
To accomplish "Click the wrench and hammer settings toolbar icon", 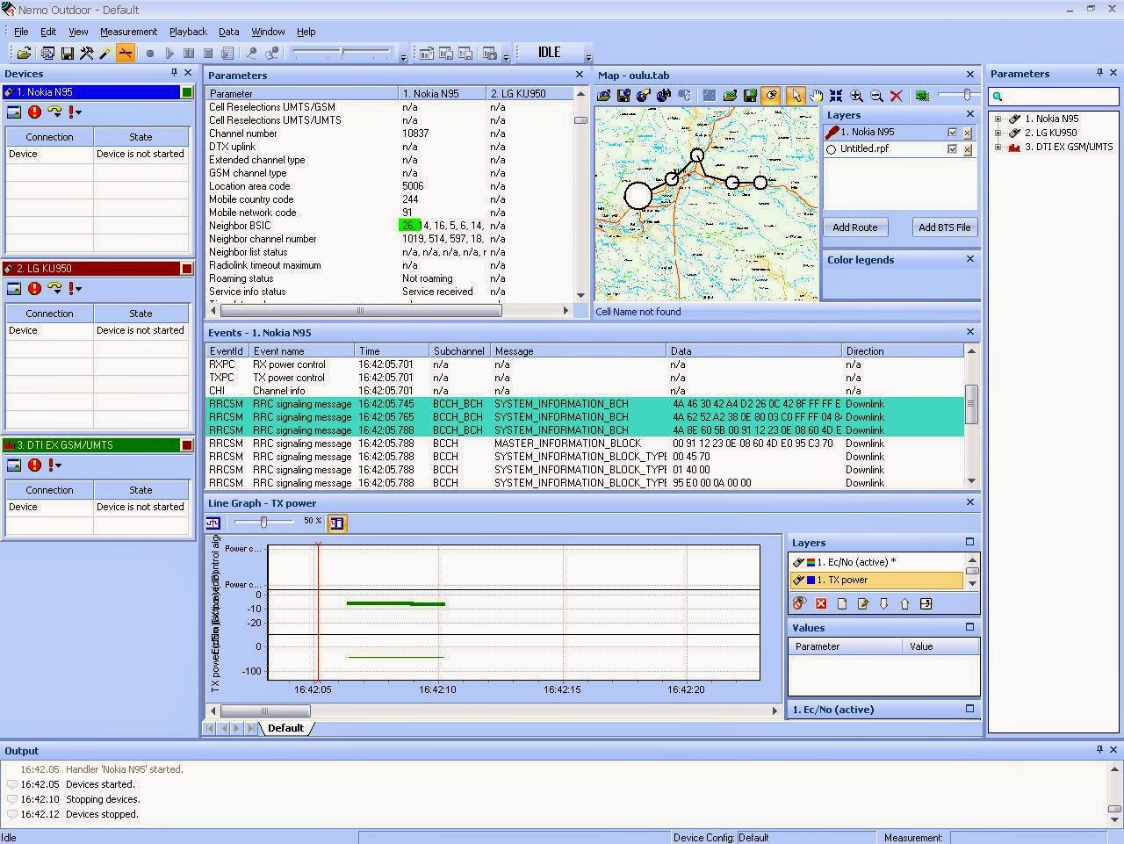I will pos(85,53).
